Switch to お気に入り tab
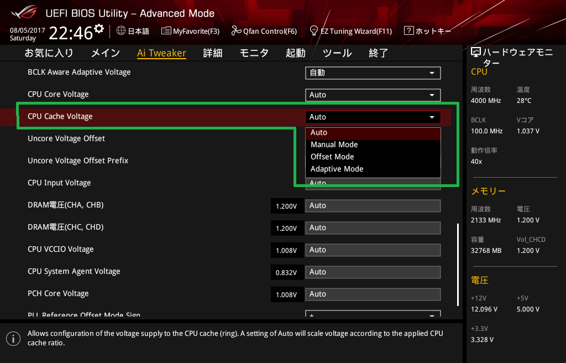The height and width of the screenshot is (363, 566). [49, 53]
